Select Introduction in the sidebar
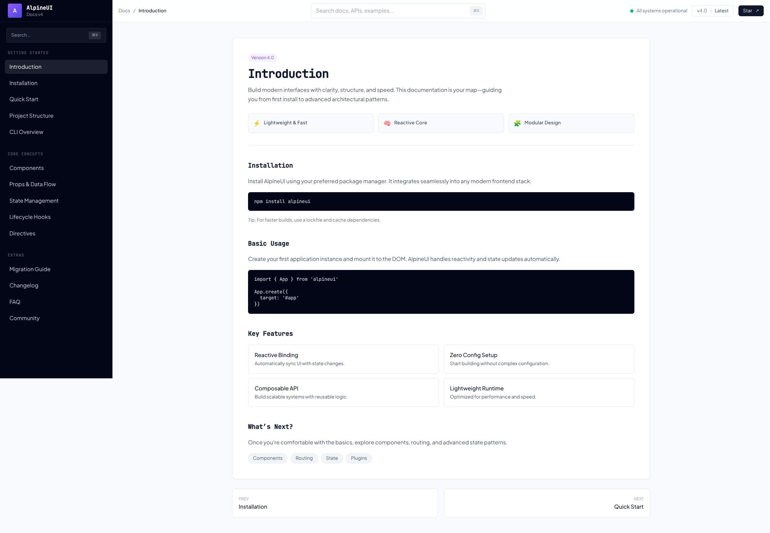Viewport: 770px width, 533px height. [x=56, y=67]
